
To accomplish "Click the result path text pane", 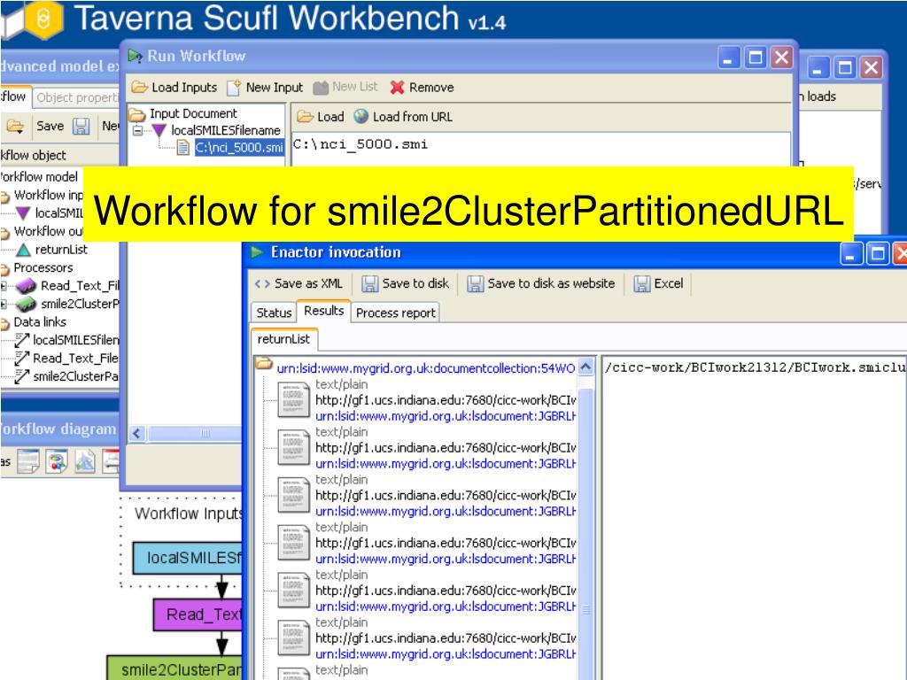I will click(x=754, y=517).
